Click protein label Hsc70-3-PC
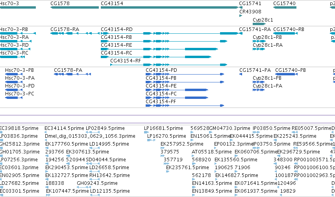 (20, 94)
